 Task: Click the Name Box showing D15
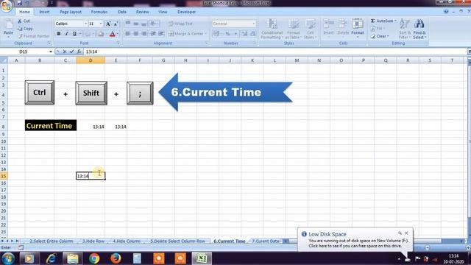pyautogui.click(x=24, y=52)
